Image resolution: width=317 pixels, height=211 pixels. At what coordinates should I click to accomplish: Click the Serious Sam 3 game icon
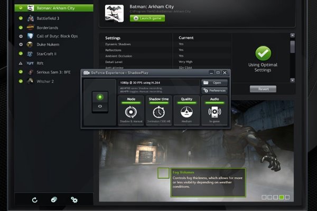(30, 72)
